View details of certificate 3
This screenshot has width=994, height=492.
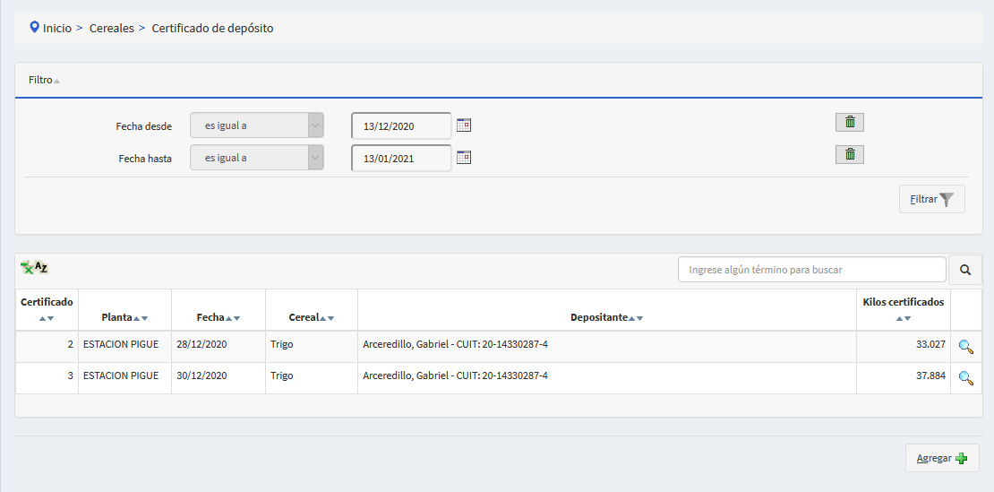[965, 378]
